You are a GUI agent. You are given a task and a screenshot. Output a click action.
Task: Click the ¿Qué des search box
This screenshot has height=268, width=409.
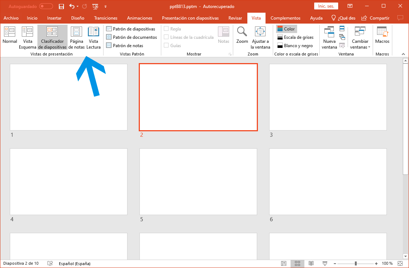click(343, 18)
